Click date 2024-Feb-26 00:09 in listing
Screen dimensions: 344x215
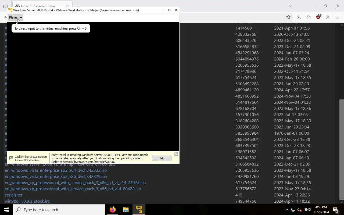click(x=292, y=59)
